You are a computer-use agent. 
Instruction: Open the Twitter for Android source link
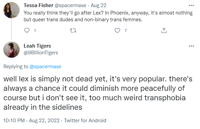point(85,121)
